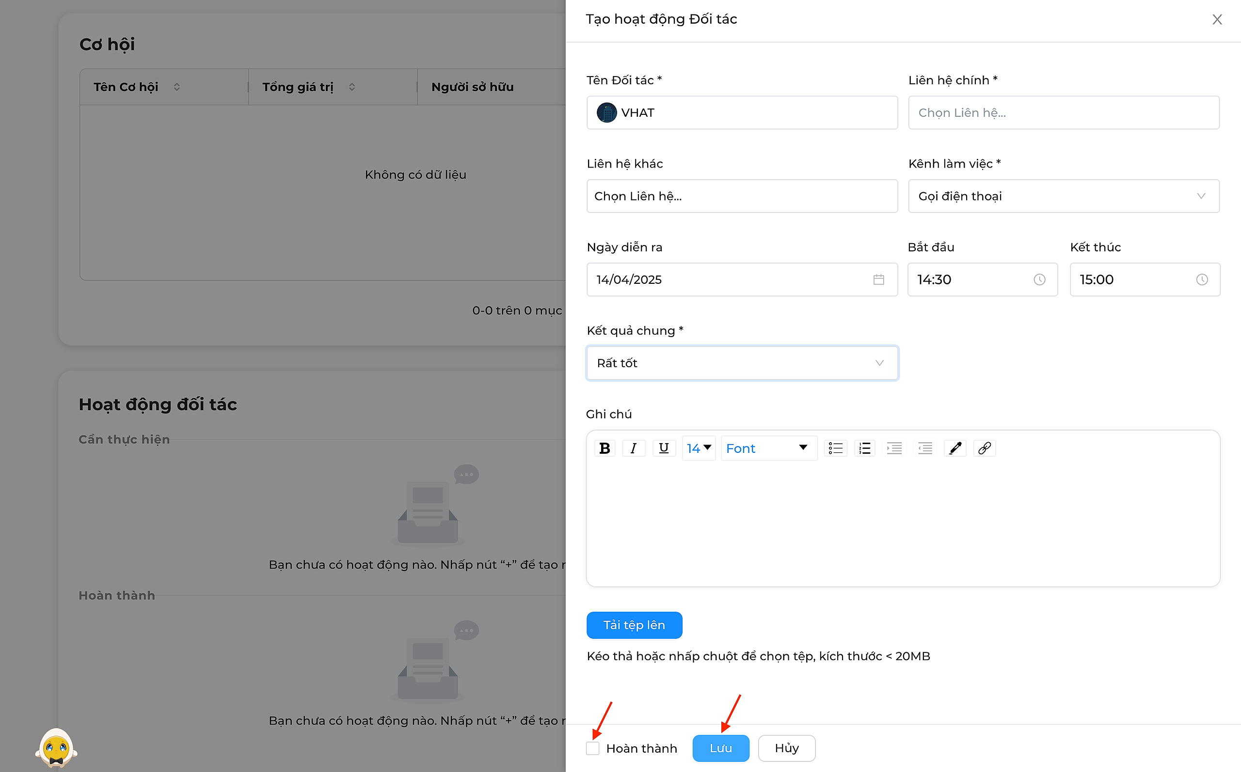This screenshot has height=772, width=1241.
Task: Open the Font family dropdown
Action: coord(769,448)
